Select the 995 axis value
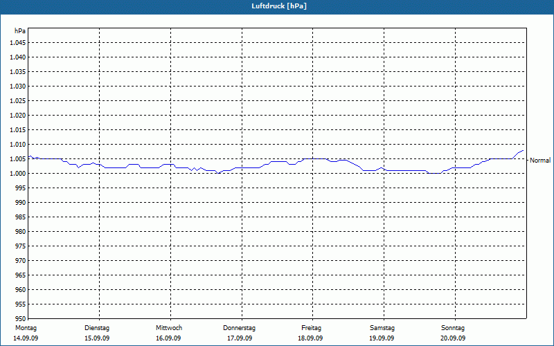This screenshot has width=554, height=346. coord(21,188)
